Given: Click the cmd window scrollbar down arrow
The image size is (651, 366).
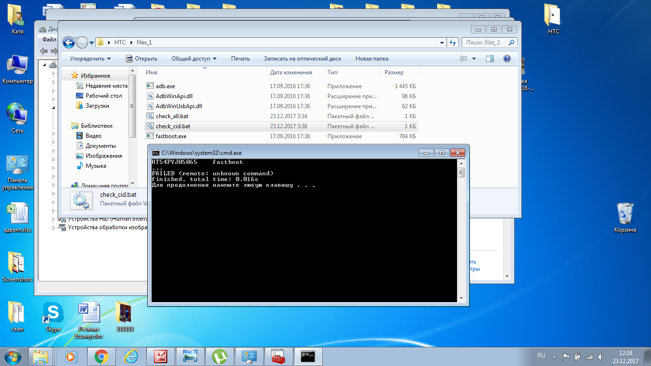Looking at the screenshot, I should coord(461,298).
